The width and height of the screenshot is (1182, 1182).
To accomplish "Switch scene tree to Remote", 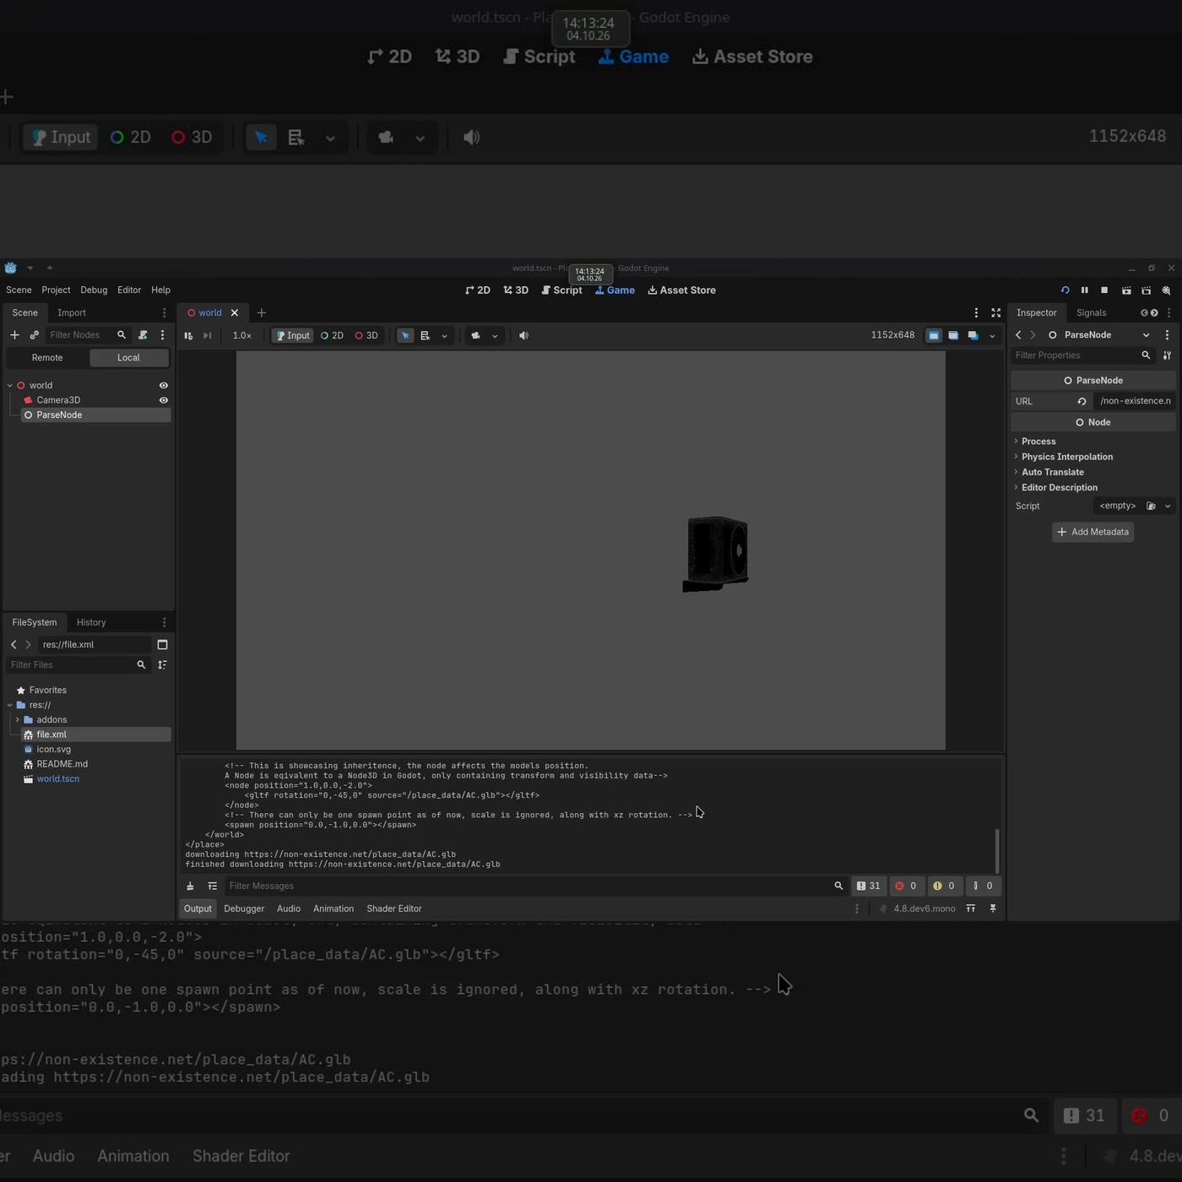I will coord(47,358).
